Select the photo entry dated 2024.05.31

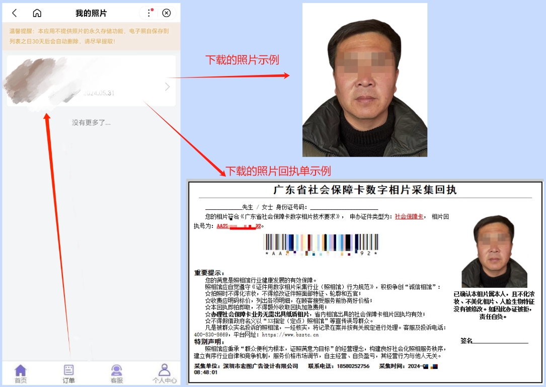click(x=91, y=82)
